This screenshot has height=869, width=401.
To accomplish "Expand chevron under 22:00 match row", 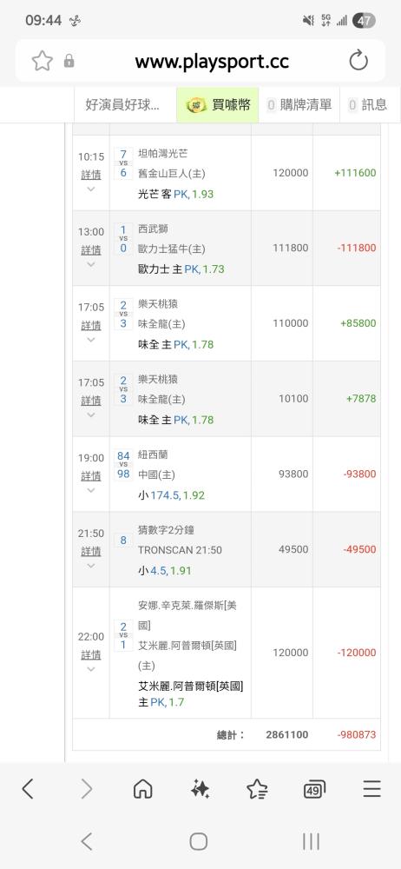I will tap(91, 669).
